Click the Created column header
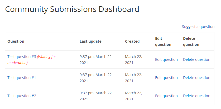Image resolution: width=221 pixels, height=109 pixels. point(132,41)
